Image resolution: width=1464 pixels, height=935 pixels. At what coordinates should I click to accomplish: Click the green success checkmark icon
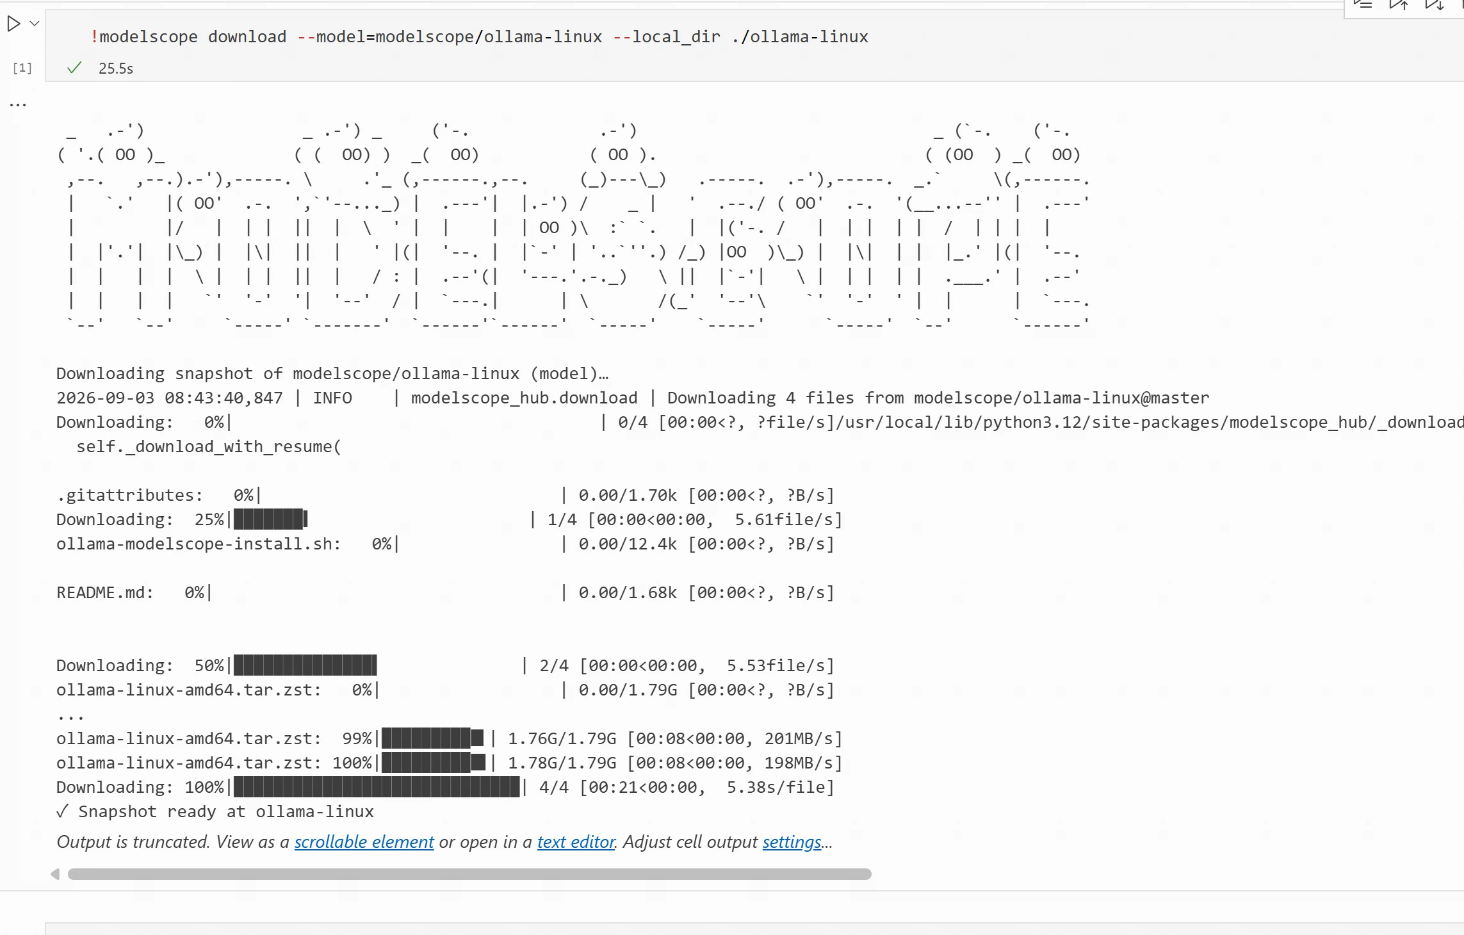[74, 68]
